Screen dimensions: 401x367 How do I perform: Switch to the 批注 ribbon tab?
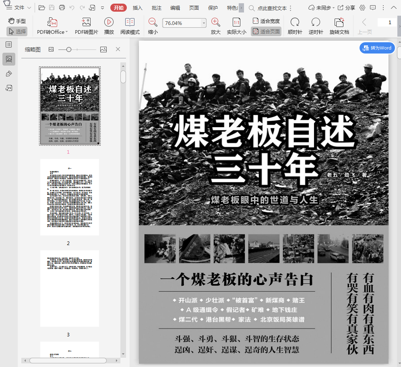[157, 8]
